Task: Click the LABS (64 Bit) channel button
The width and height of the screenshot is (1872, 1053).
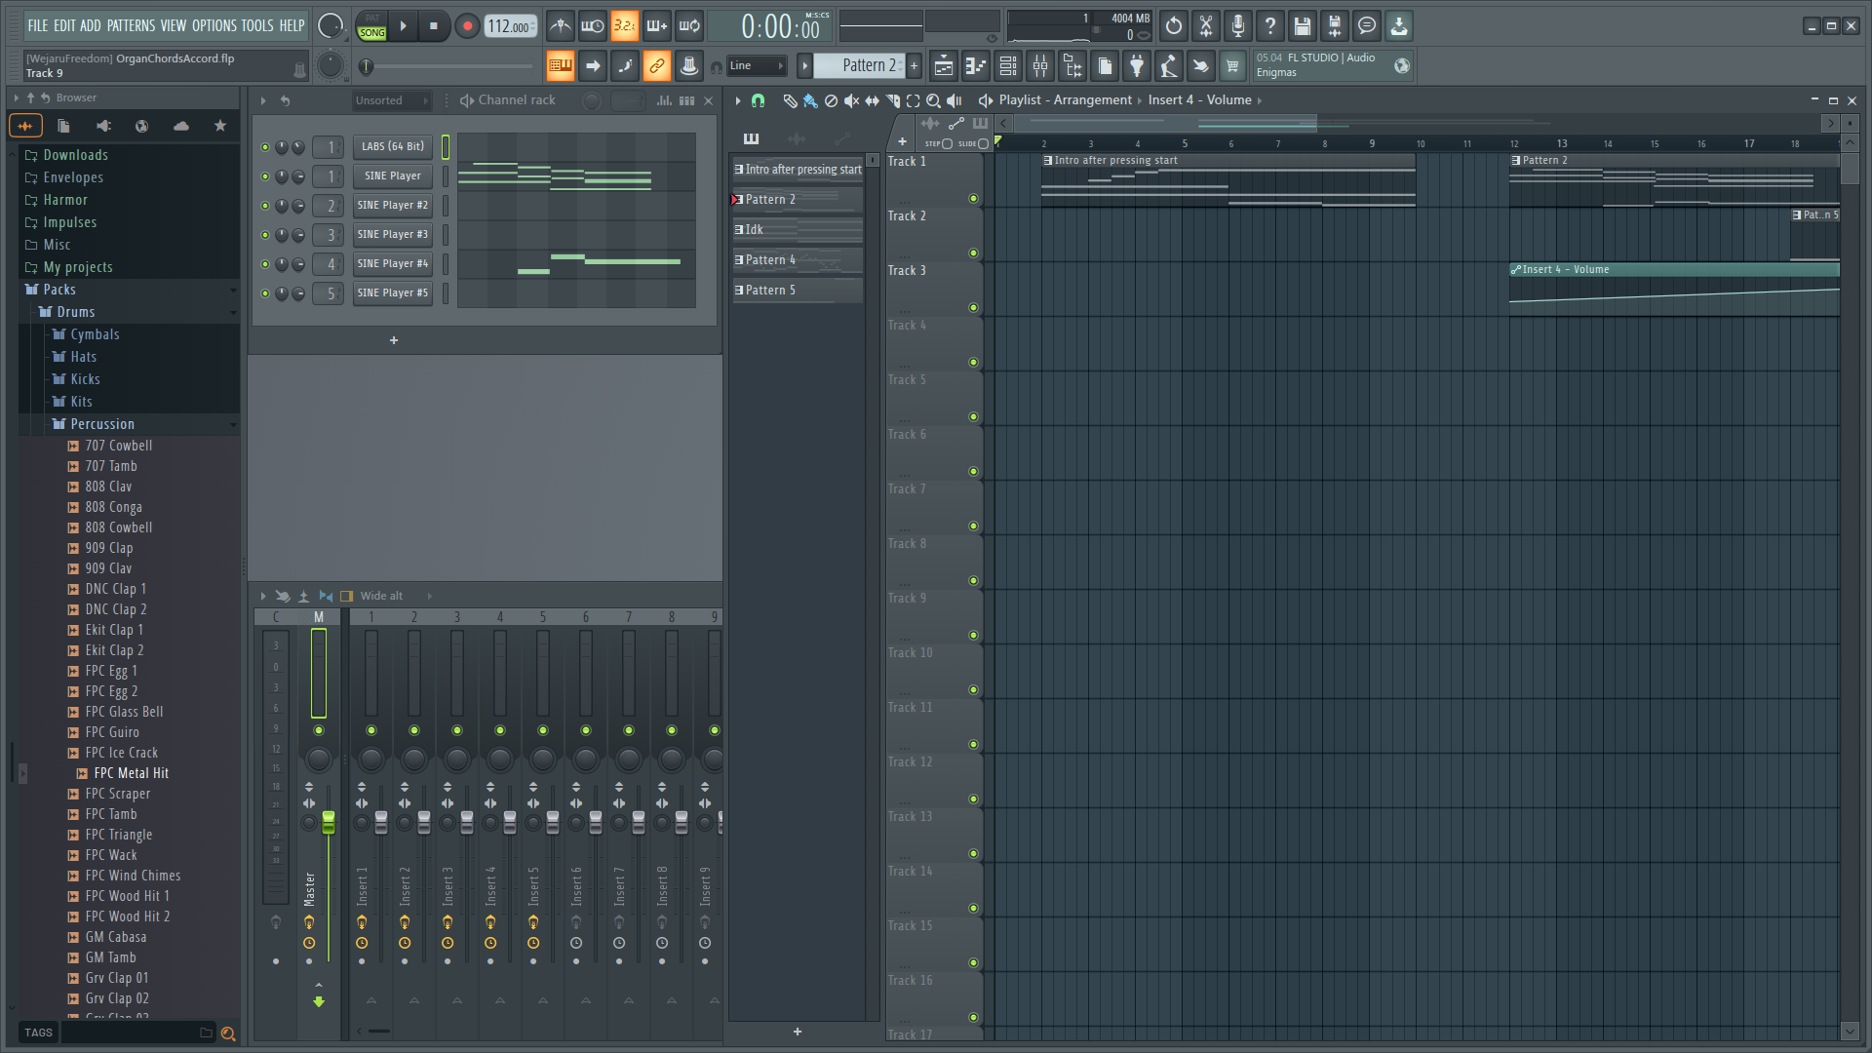Action: click(392, 147)
